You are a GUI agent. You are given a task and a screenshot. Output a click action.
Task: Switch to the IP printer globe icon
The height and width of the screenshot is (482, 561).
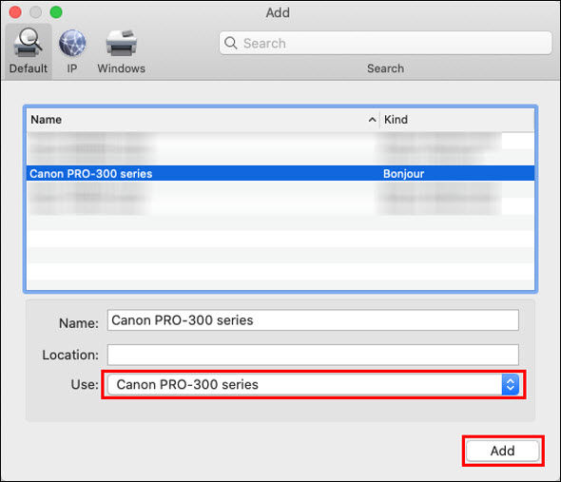72,44
